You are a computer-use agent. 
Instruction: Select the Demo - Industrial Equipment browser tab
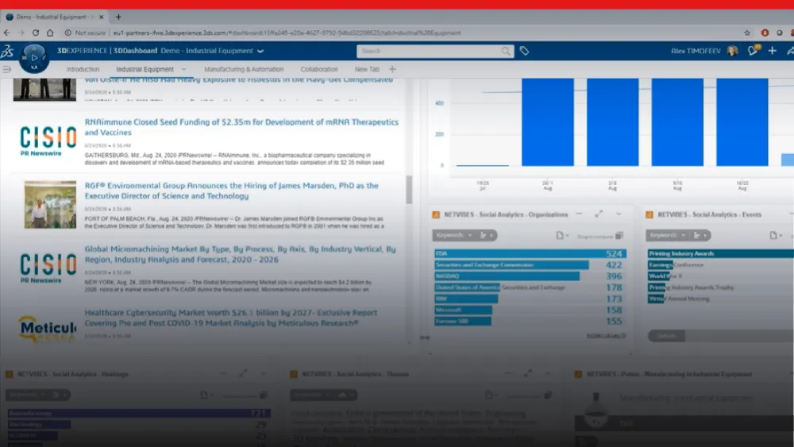(x=55, y=17)
